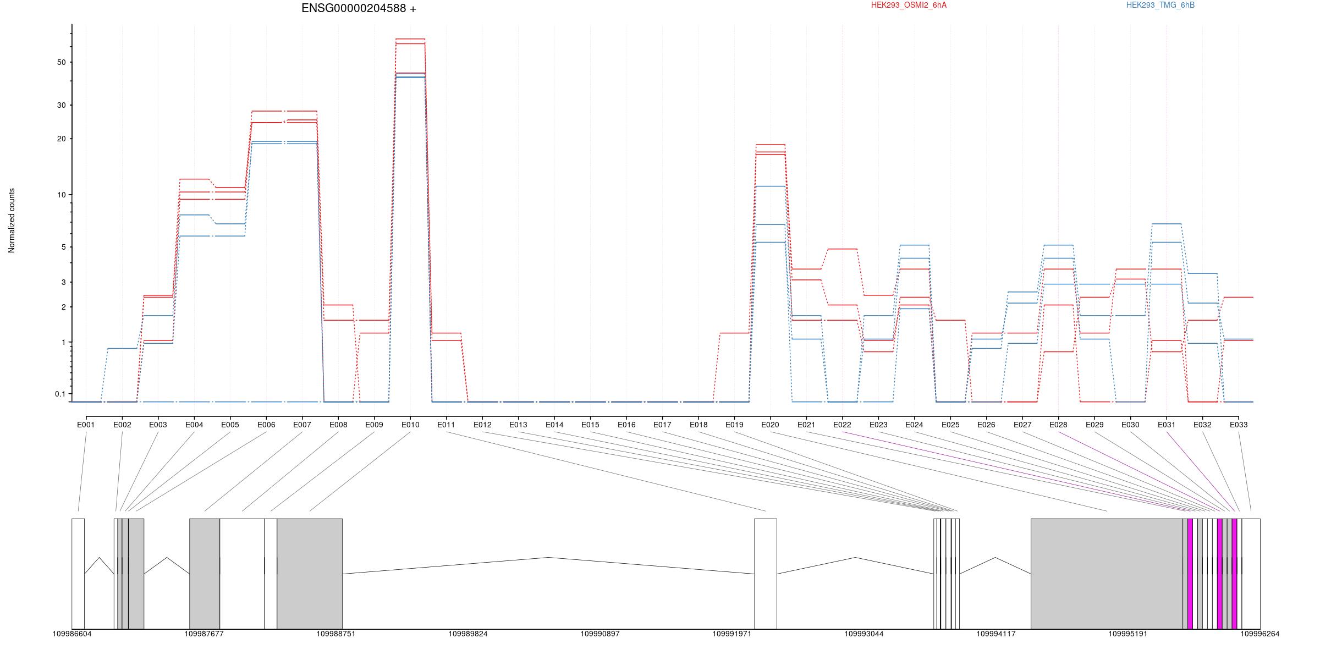Click exon label E030
1320x660 pixels.
point(1130,425)
